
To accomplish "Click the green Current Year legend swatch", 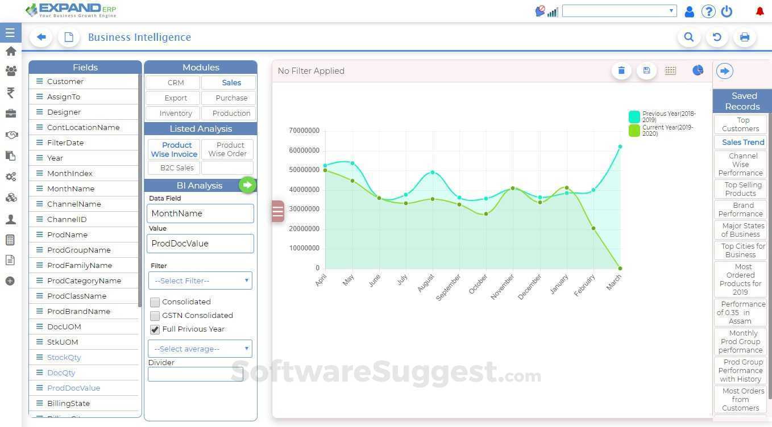I will point(634,131).
